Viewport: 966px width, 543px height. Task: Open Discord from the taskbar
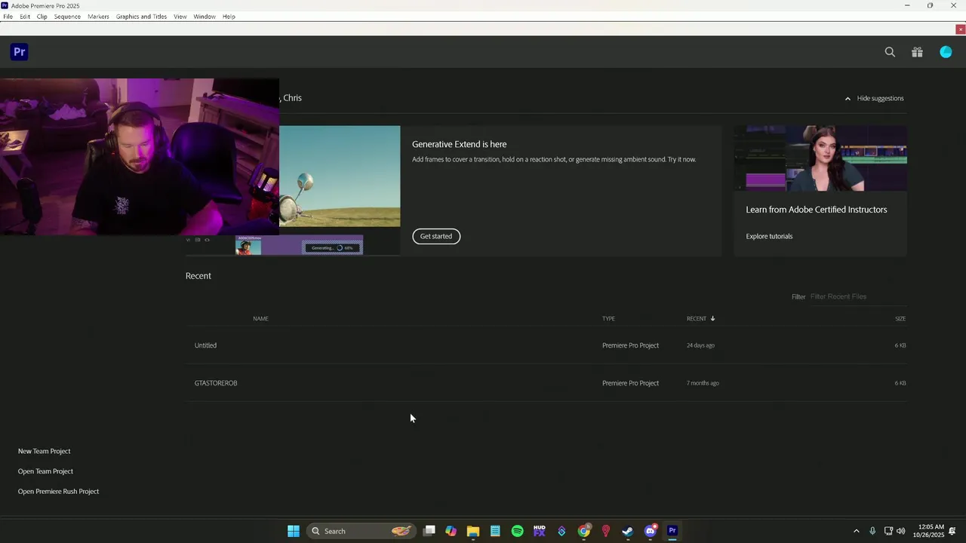click(650, 531)
